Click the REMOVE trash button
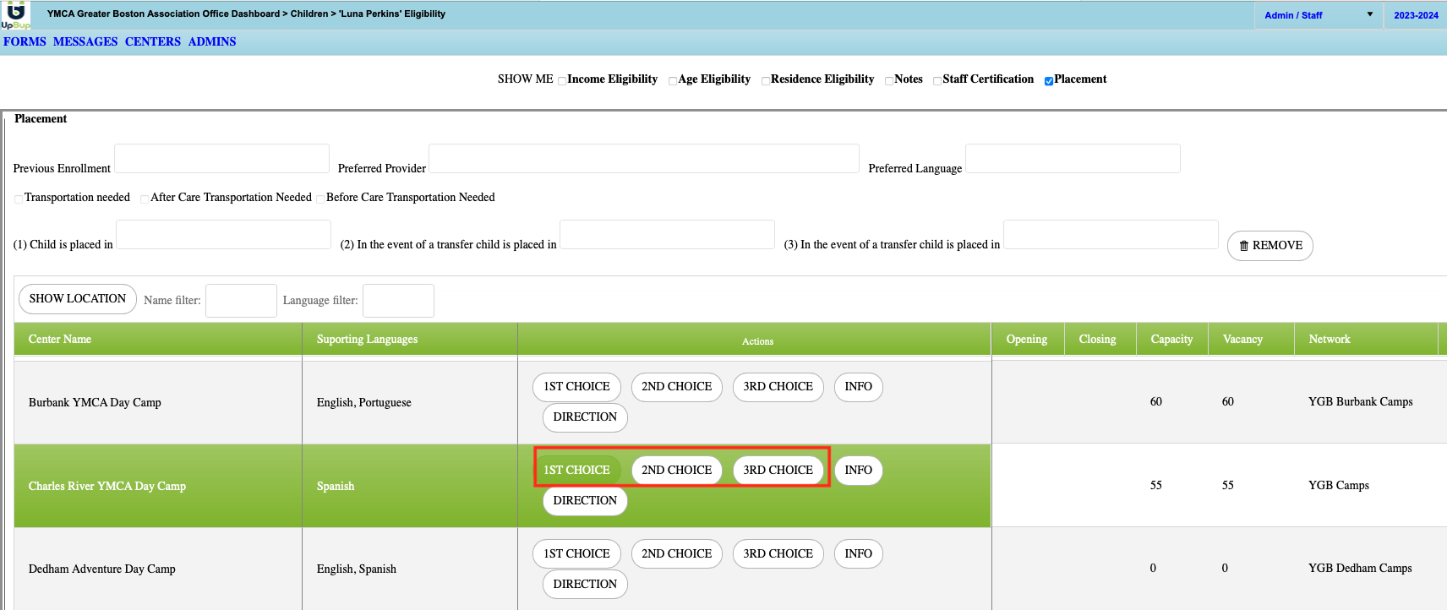 (1270, 246)
